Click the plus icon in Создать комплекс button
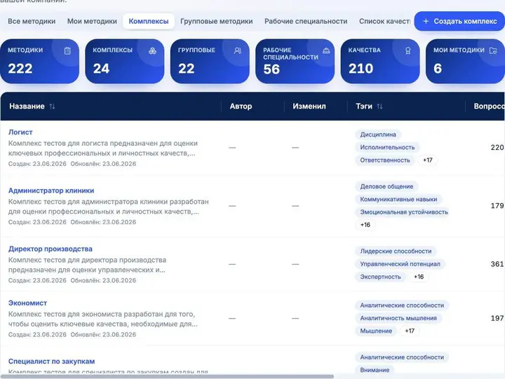 pyautogui.click(x=426, y=21)
